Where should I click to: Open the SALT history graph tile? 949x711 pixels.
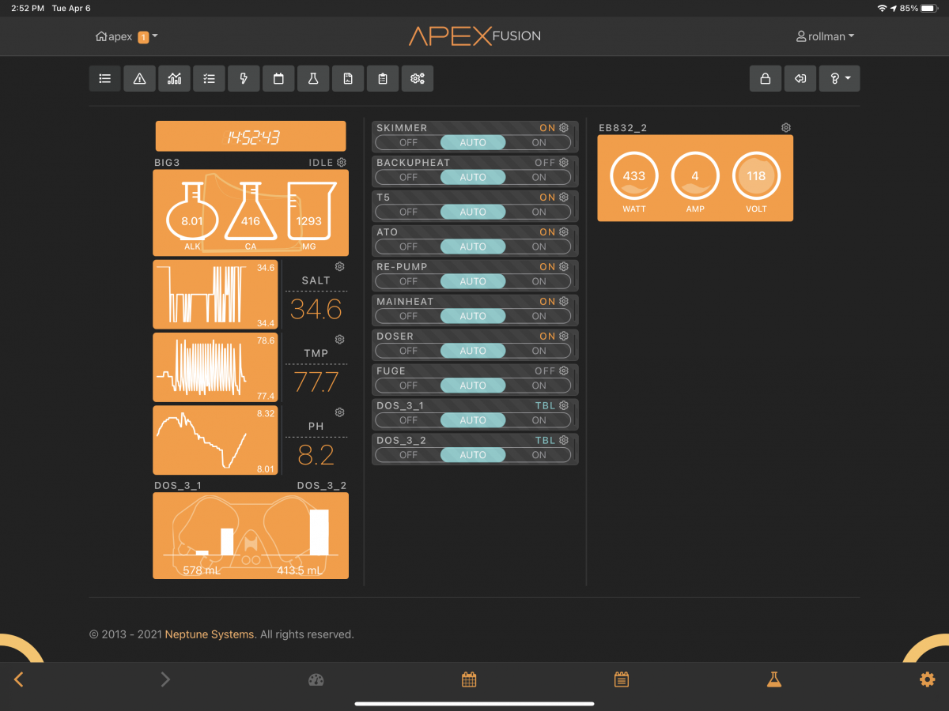coord(215,294)
